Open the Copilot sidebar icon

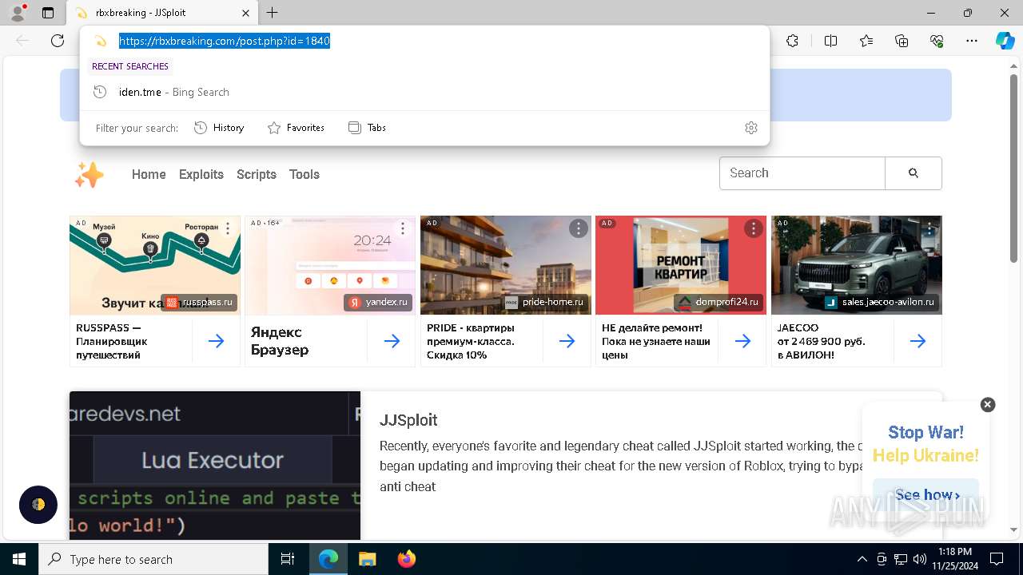tap(1005, 41)
